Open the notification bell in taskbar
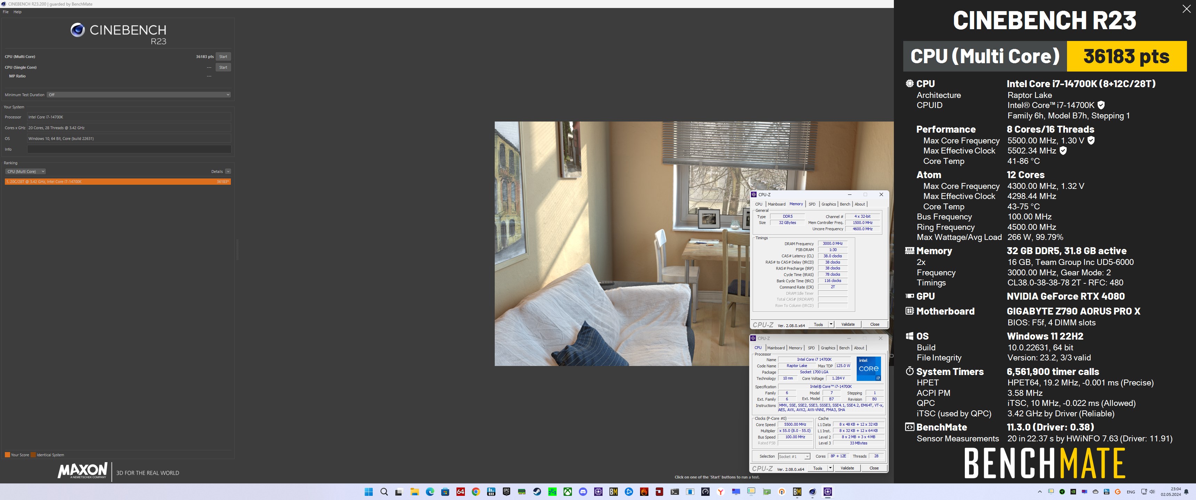 (x=1187, y=492)
